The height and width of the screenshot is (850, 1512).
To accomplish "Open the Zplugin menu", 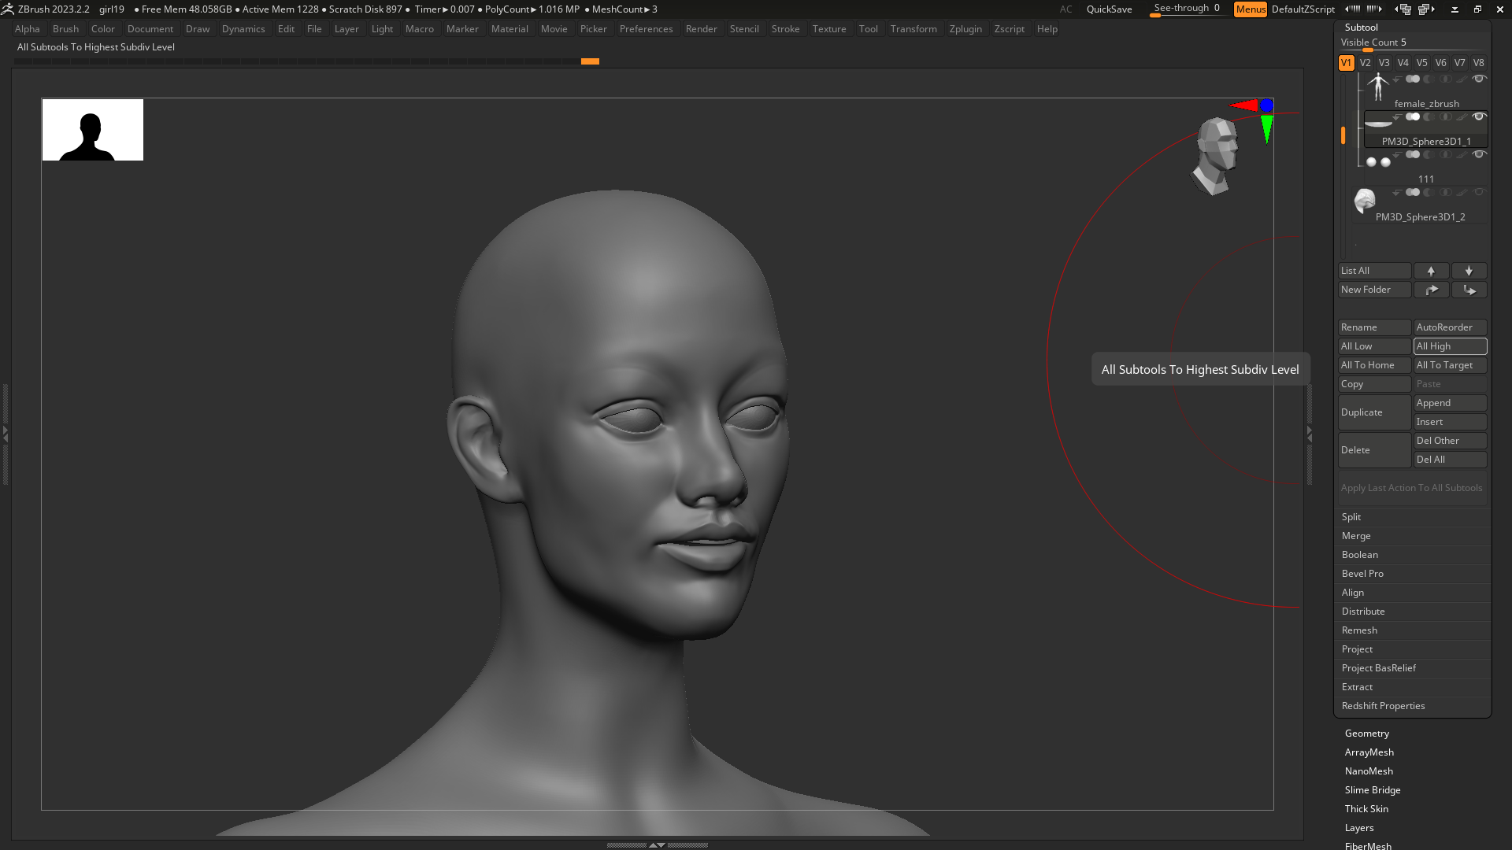I will tap(965, 29).
